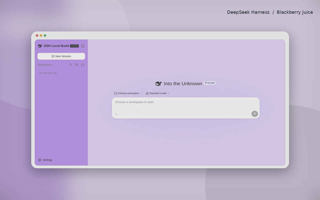Click the plus attachment icon in the composer
The width and height of the screenshot is (320, 200).
tap(116, 114)
